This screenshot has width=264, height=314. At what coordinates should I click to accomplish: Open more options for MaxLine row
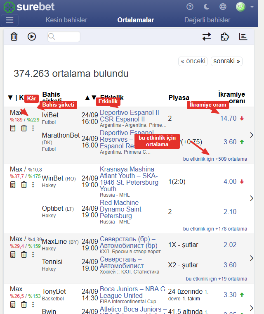coord(33,255)
